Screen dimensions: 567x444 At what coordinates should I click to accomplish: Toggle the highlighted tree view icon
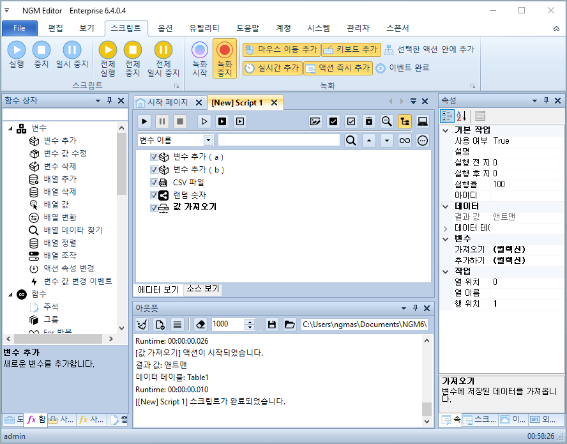(x=405, y=121)
